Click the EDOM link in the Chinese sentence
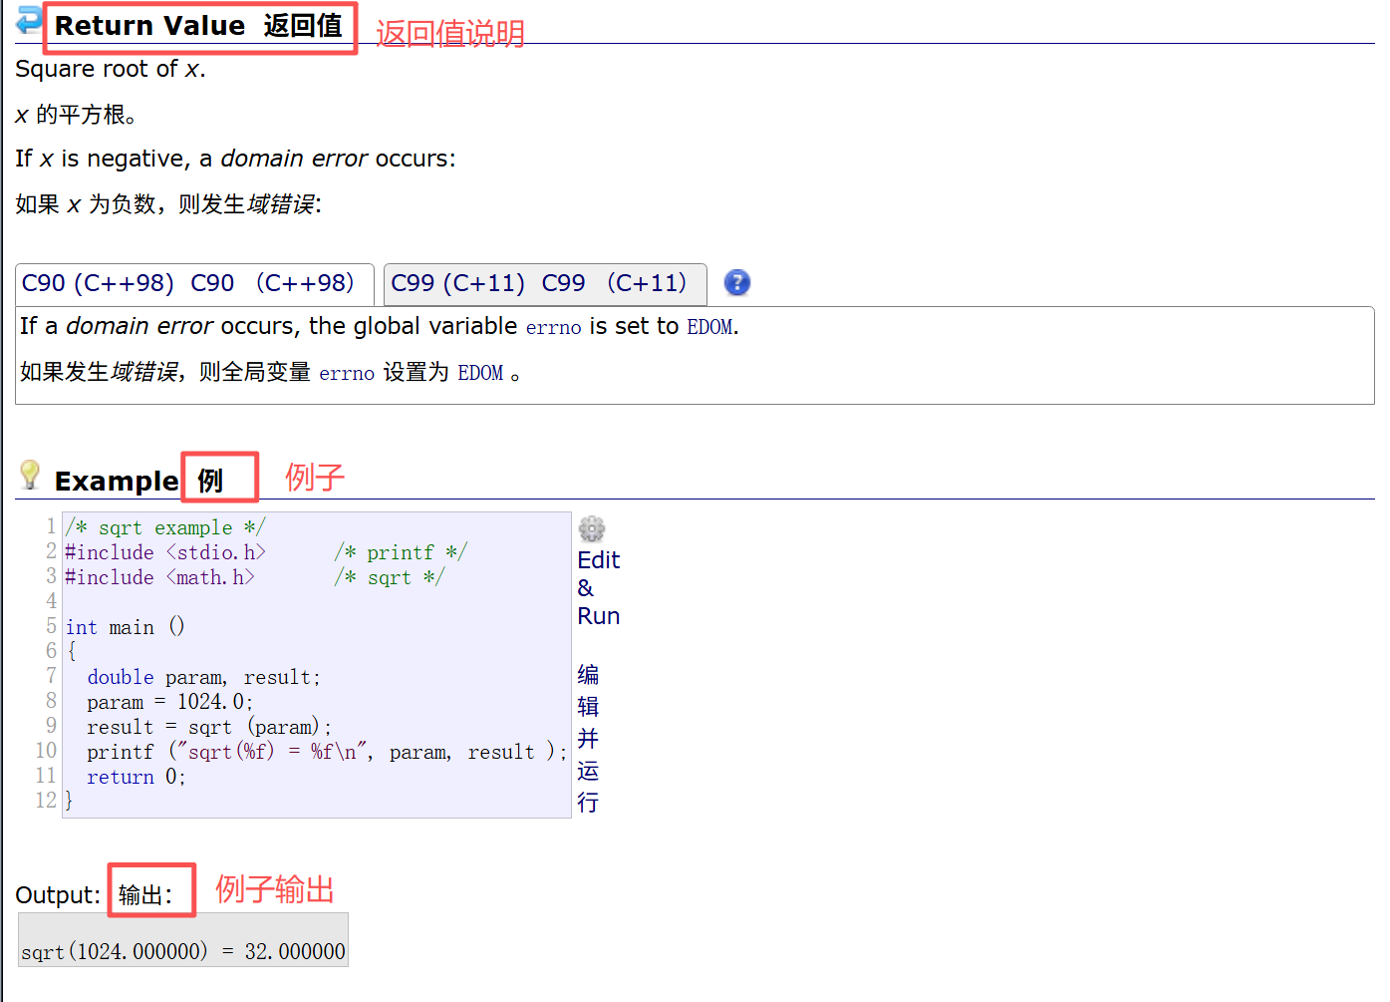The image size is (1390, 1002). [x=480, y=374]
